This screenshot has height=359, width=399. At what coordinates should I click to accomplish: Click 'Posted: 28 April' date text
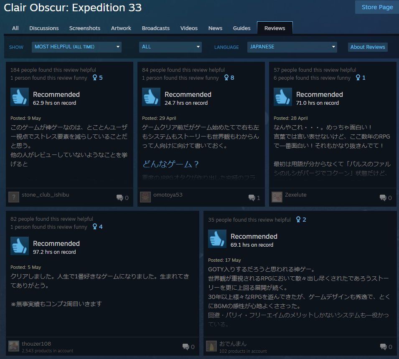coord(291,118)
